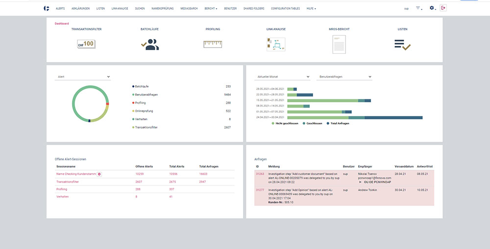Toggle the Total Anfragen legend entry
Image resolution: width=490 pixels, height=249 pixels.
[338, 124]
